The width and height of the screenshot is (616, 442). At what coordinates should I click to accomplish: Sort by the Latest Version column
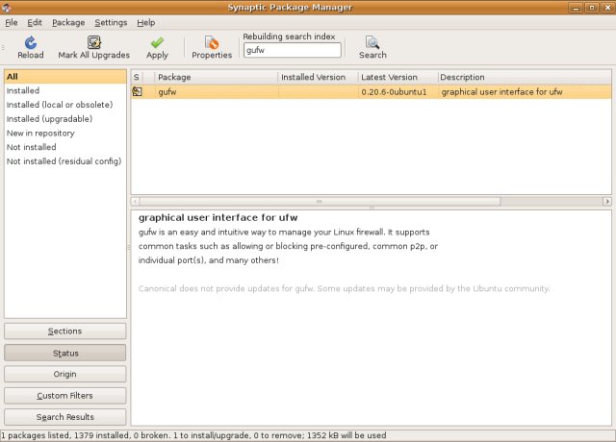(x=397, y=77)
